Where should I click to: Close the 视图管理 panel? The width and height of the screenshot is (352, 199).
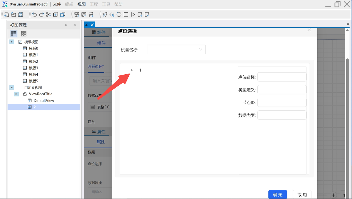point(75,25)
